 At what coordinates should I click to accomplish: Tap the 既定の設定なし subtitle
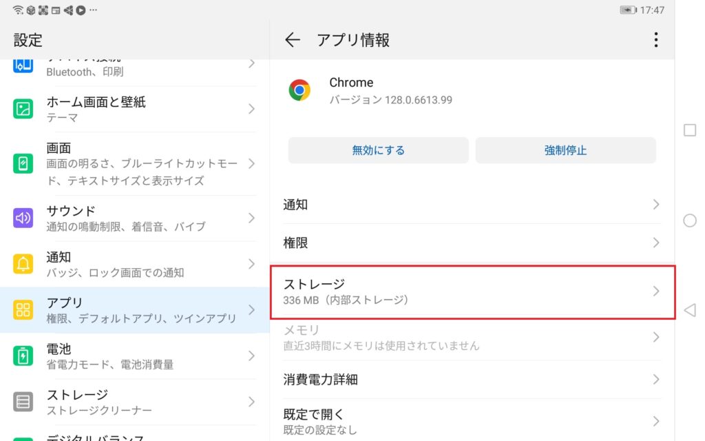tap(320, 430)
